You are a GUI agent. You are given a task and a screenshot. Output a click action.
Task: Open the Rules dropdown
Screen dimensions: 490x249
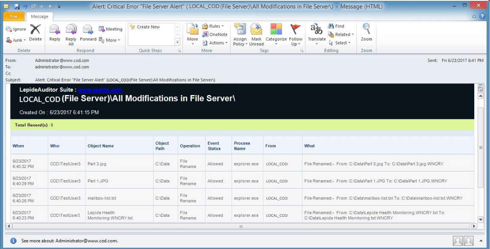point(213,26)
